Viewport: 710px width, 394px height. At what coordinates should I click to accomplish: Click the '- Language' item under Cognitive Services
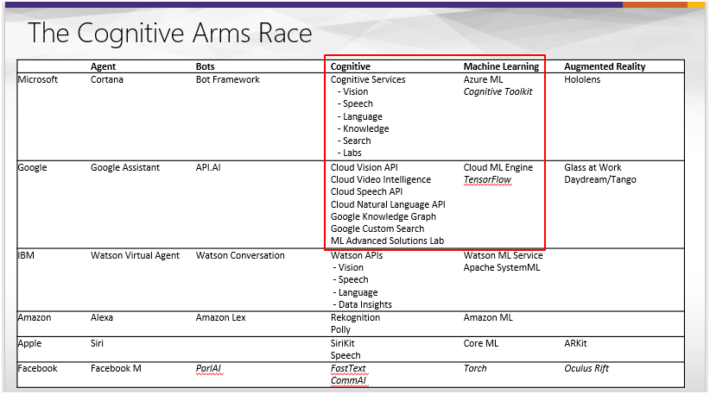[360, 116]
